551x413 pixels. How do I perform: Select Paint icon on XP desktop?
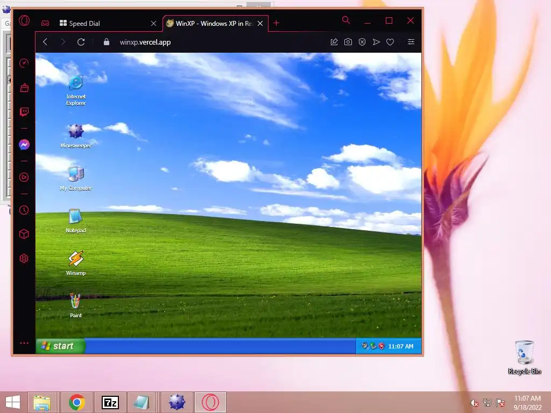76,305
